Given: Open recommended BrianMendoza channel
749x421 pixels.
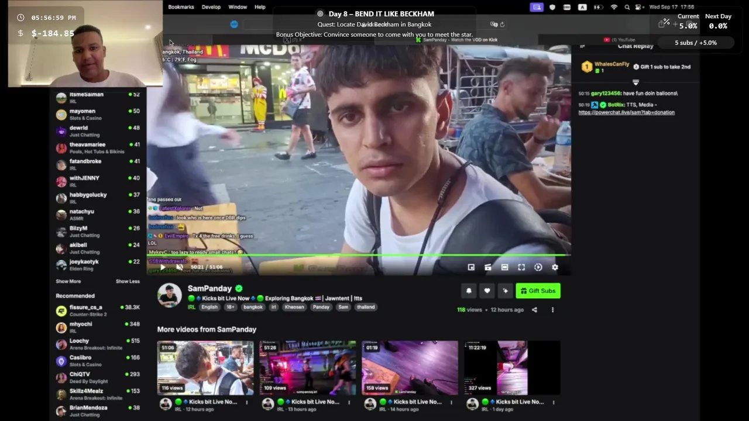Looking at the screenshot, I should pos(98,411).
